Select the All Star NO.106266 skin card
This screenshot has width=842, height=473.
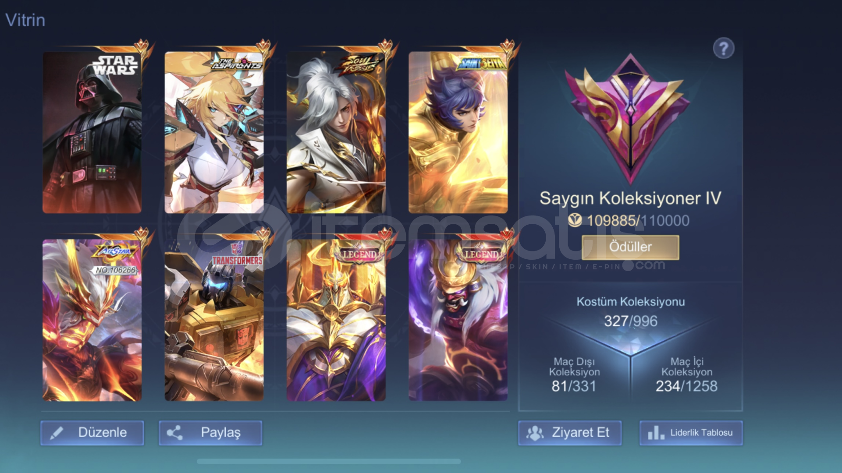92,320
